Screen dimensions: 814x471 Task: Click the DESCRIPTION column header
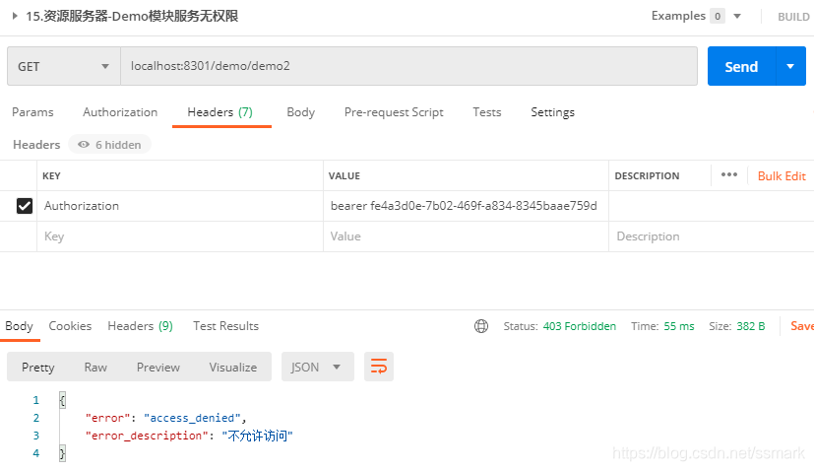647,176
